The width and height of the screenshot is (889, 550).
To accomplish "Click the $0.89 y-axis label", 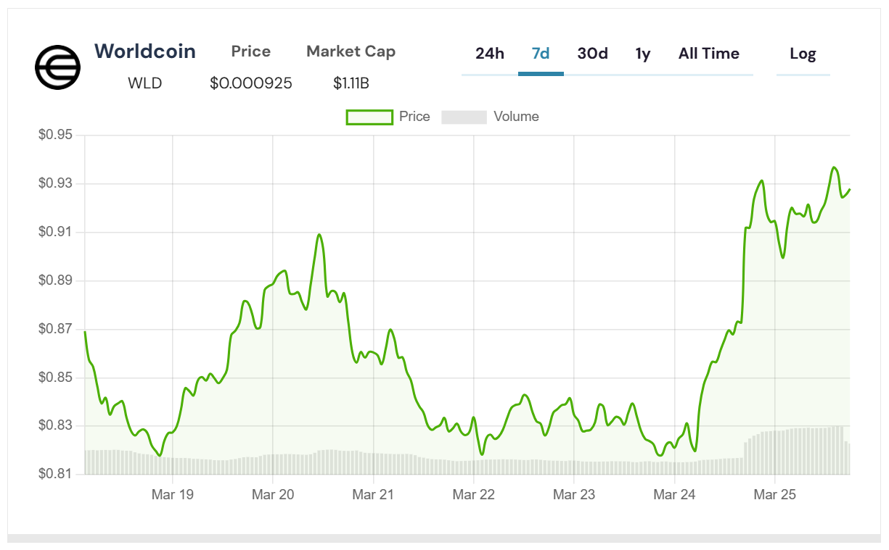I will pyautogui.click(x=55, y=281).
